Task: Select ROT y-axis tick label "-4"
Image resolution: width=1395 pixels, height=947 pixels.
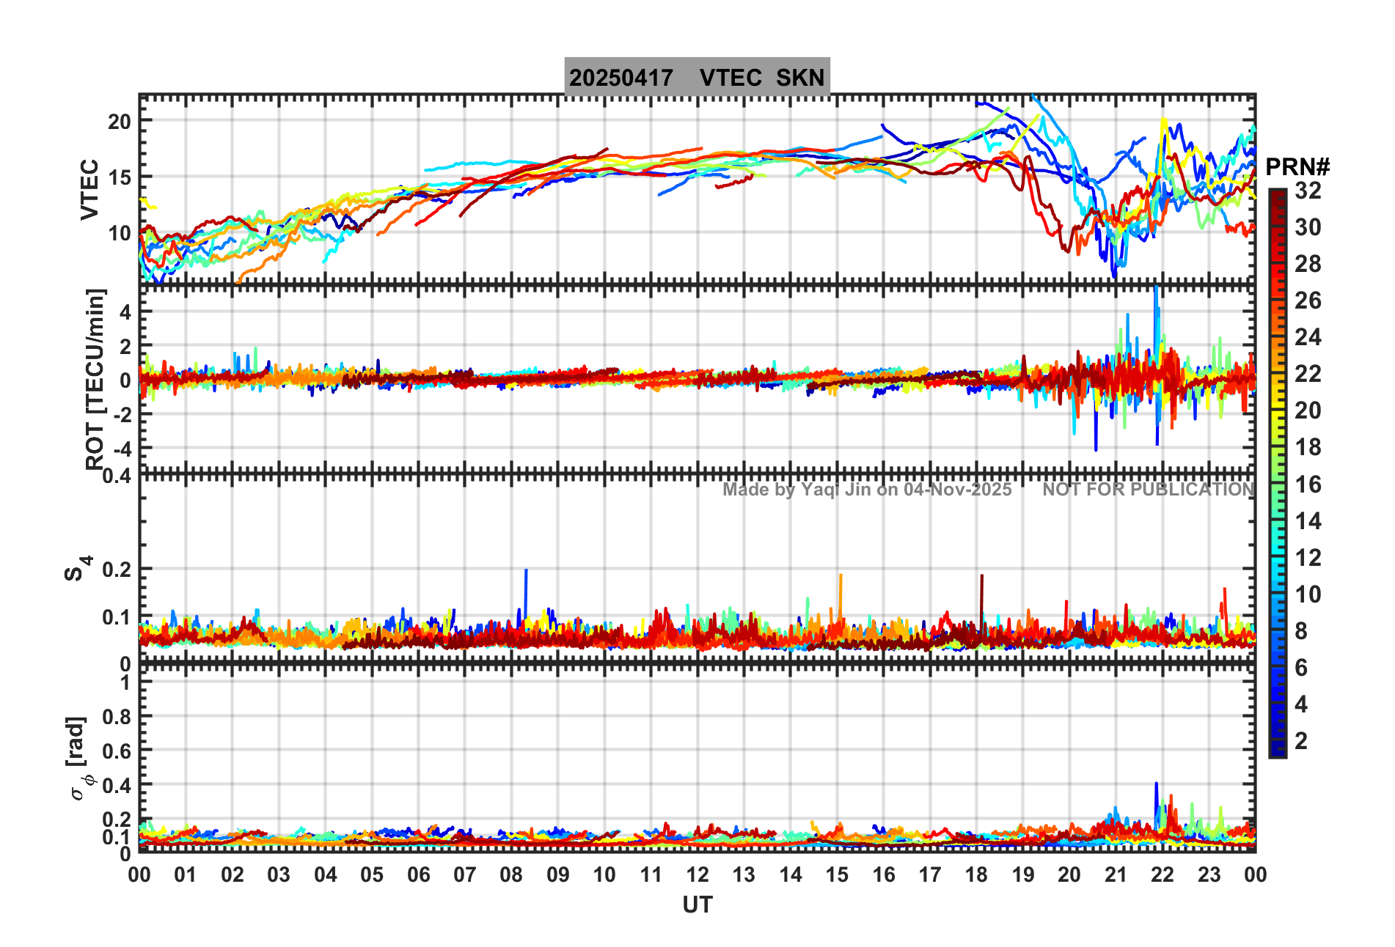Action: pos(121,448)
